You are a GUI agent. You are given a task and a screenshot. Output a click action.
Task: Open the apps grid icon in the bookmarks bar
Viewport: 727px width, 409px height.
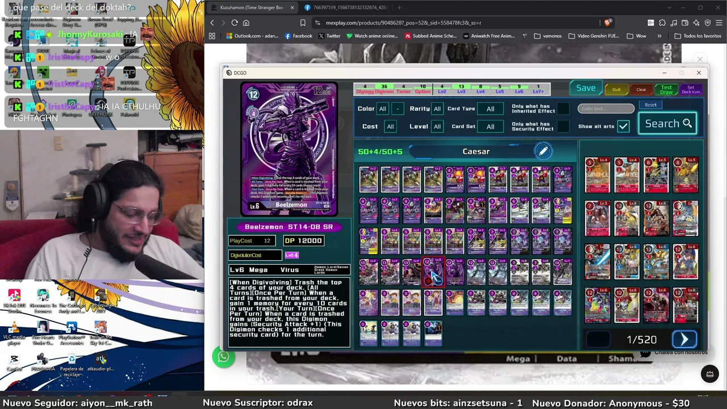tap(212, 36)
